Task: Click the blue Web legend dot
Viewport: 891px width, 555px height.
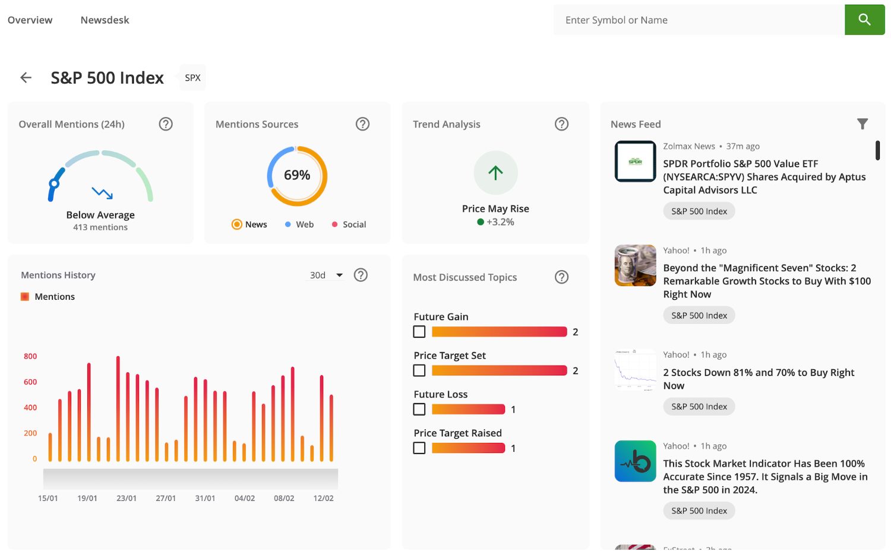Action: 287,224
